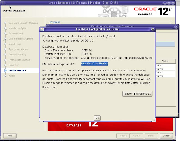The image size is (180, 141).
Task: Select System Class step
Action: pyautogui.click(x=16, y=33)
